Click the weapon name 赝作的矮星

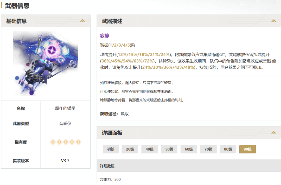(65, 108)
